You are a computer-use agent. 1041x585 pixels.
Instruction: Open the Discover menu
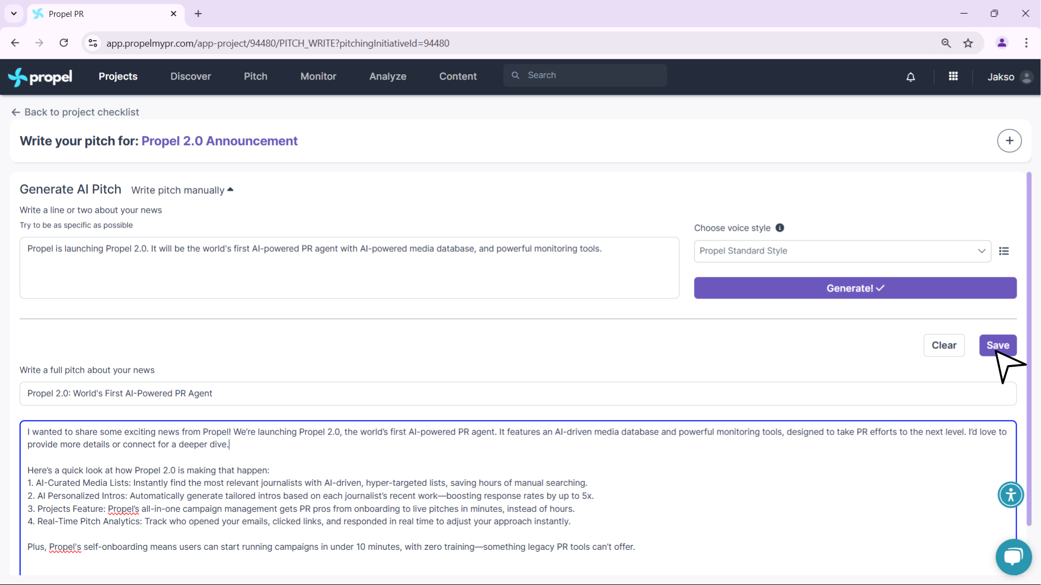191,76
